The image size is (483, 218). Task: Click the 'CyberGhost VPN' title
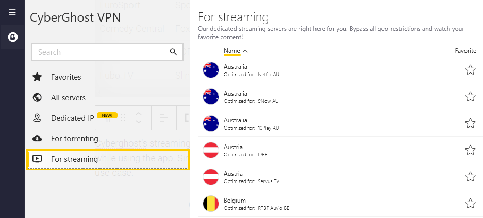(75, 17)
